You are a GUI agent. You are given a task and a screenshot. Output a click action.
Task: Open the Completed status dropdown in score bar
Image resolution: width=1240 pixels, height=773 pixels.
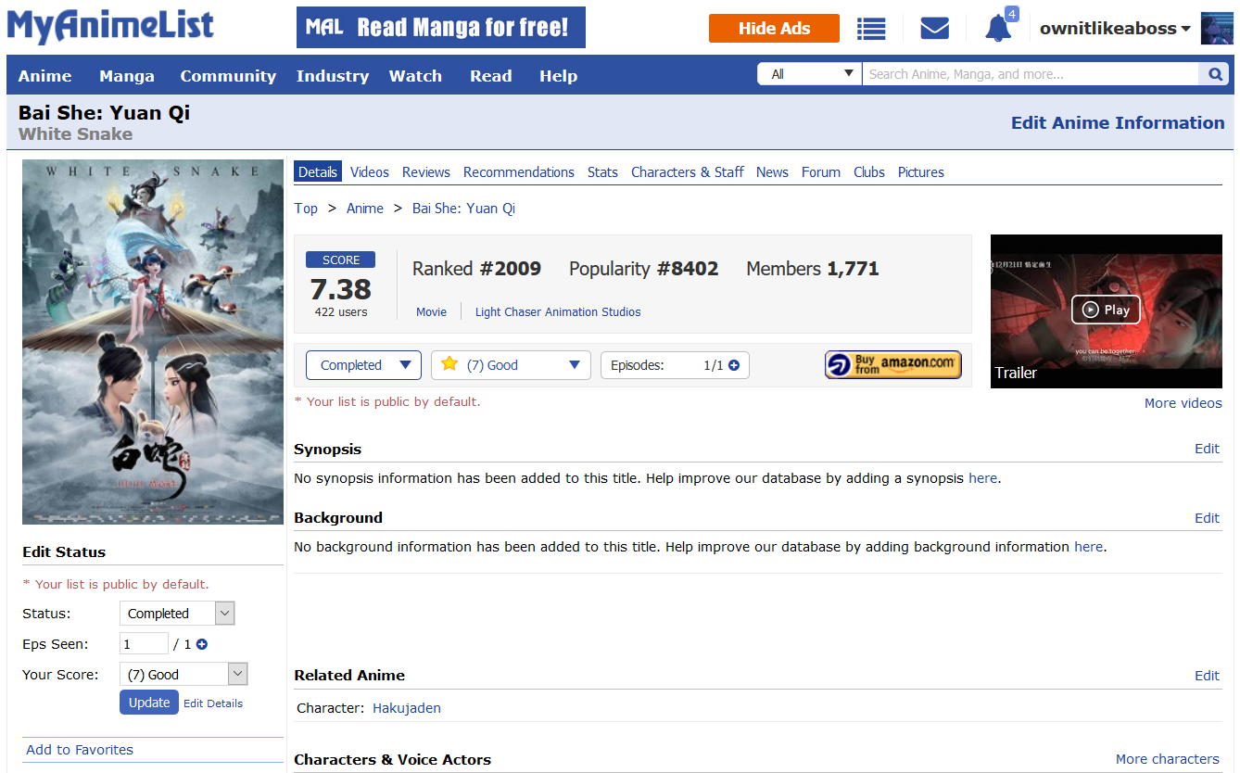click(x=363, y=365)
